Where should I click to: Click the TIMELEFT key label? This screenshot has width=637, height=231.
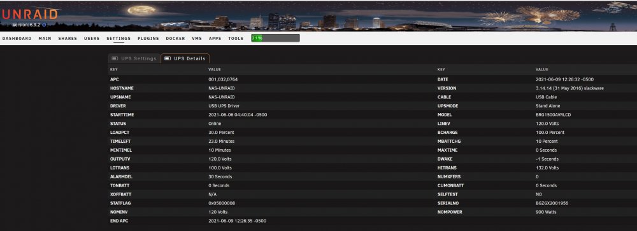120,141
